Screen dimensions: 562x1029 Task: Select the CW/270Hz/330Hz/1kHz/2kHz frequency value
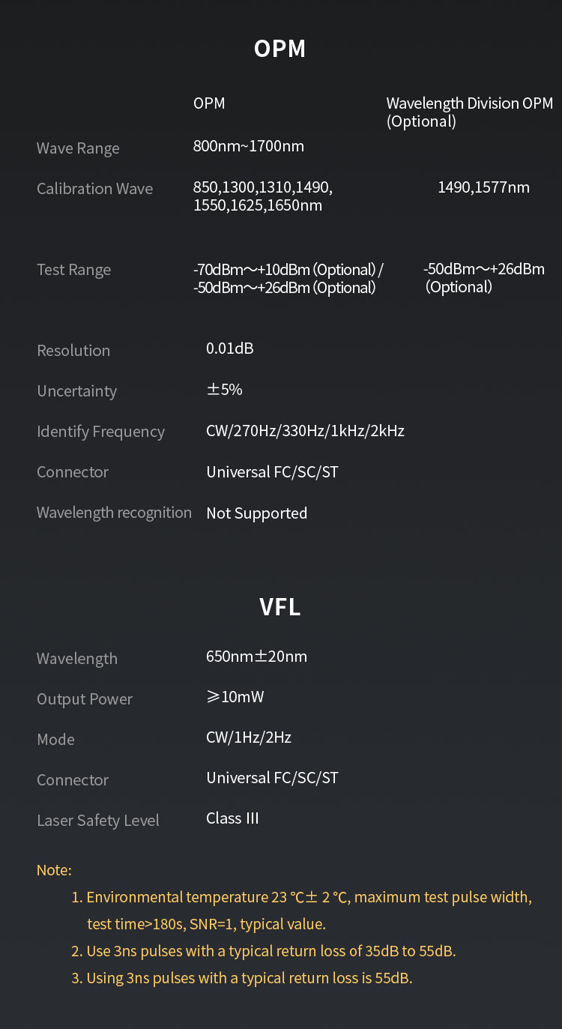point(305,431)
